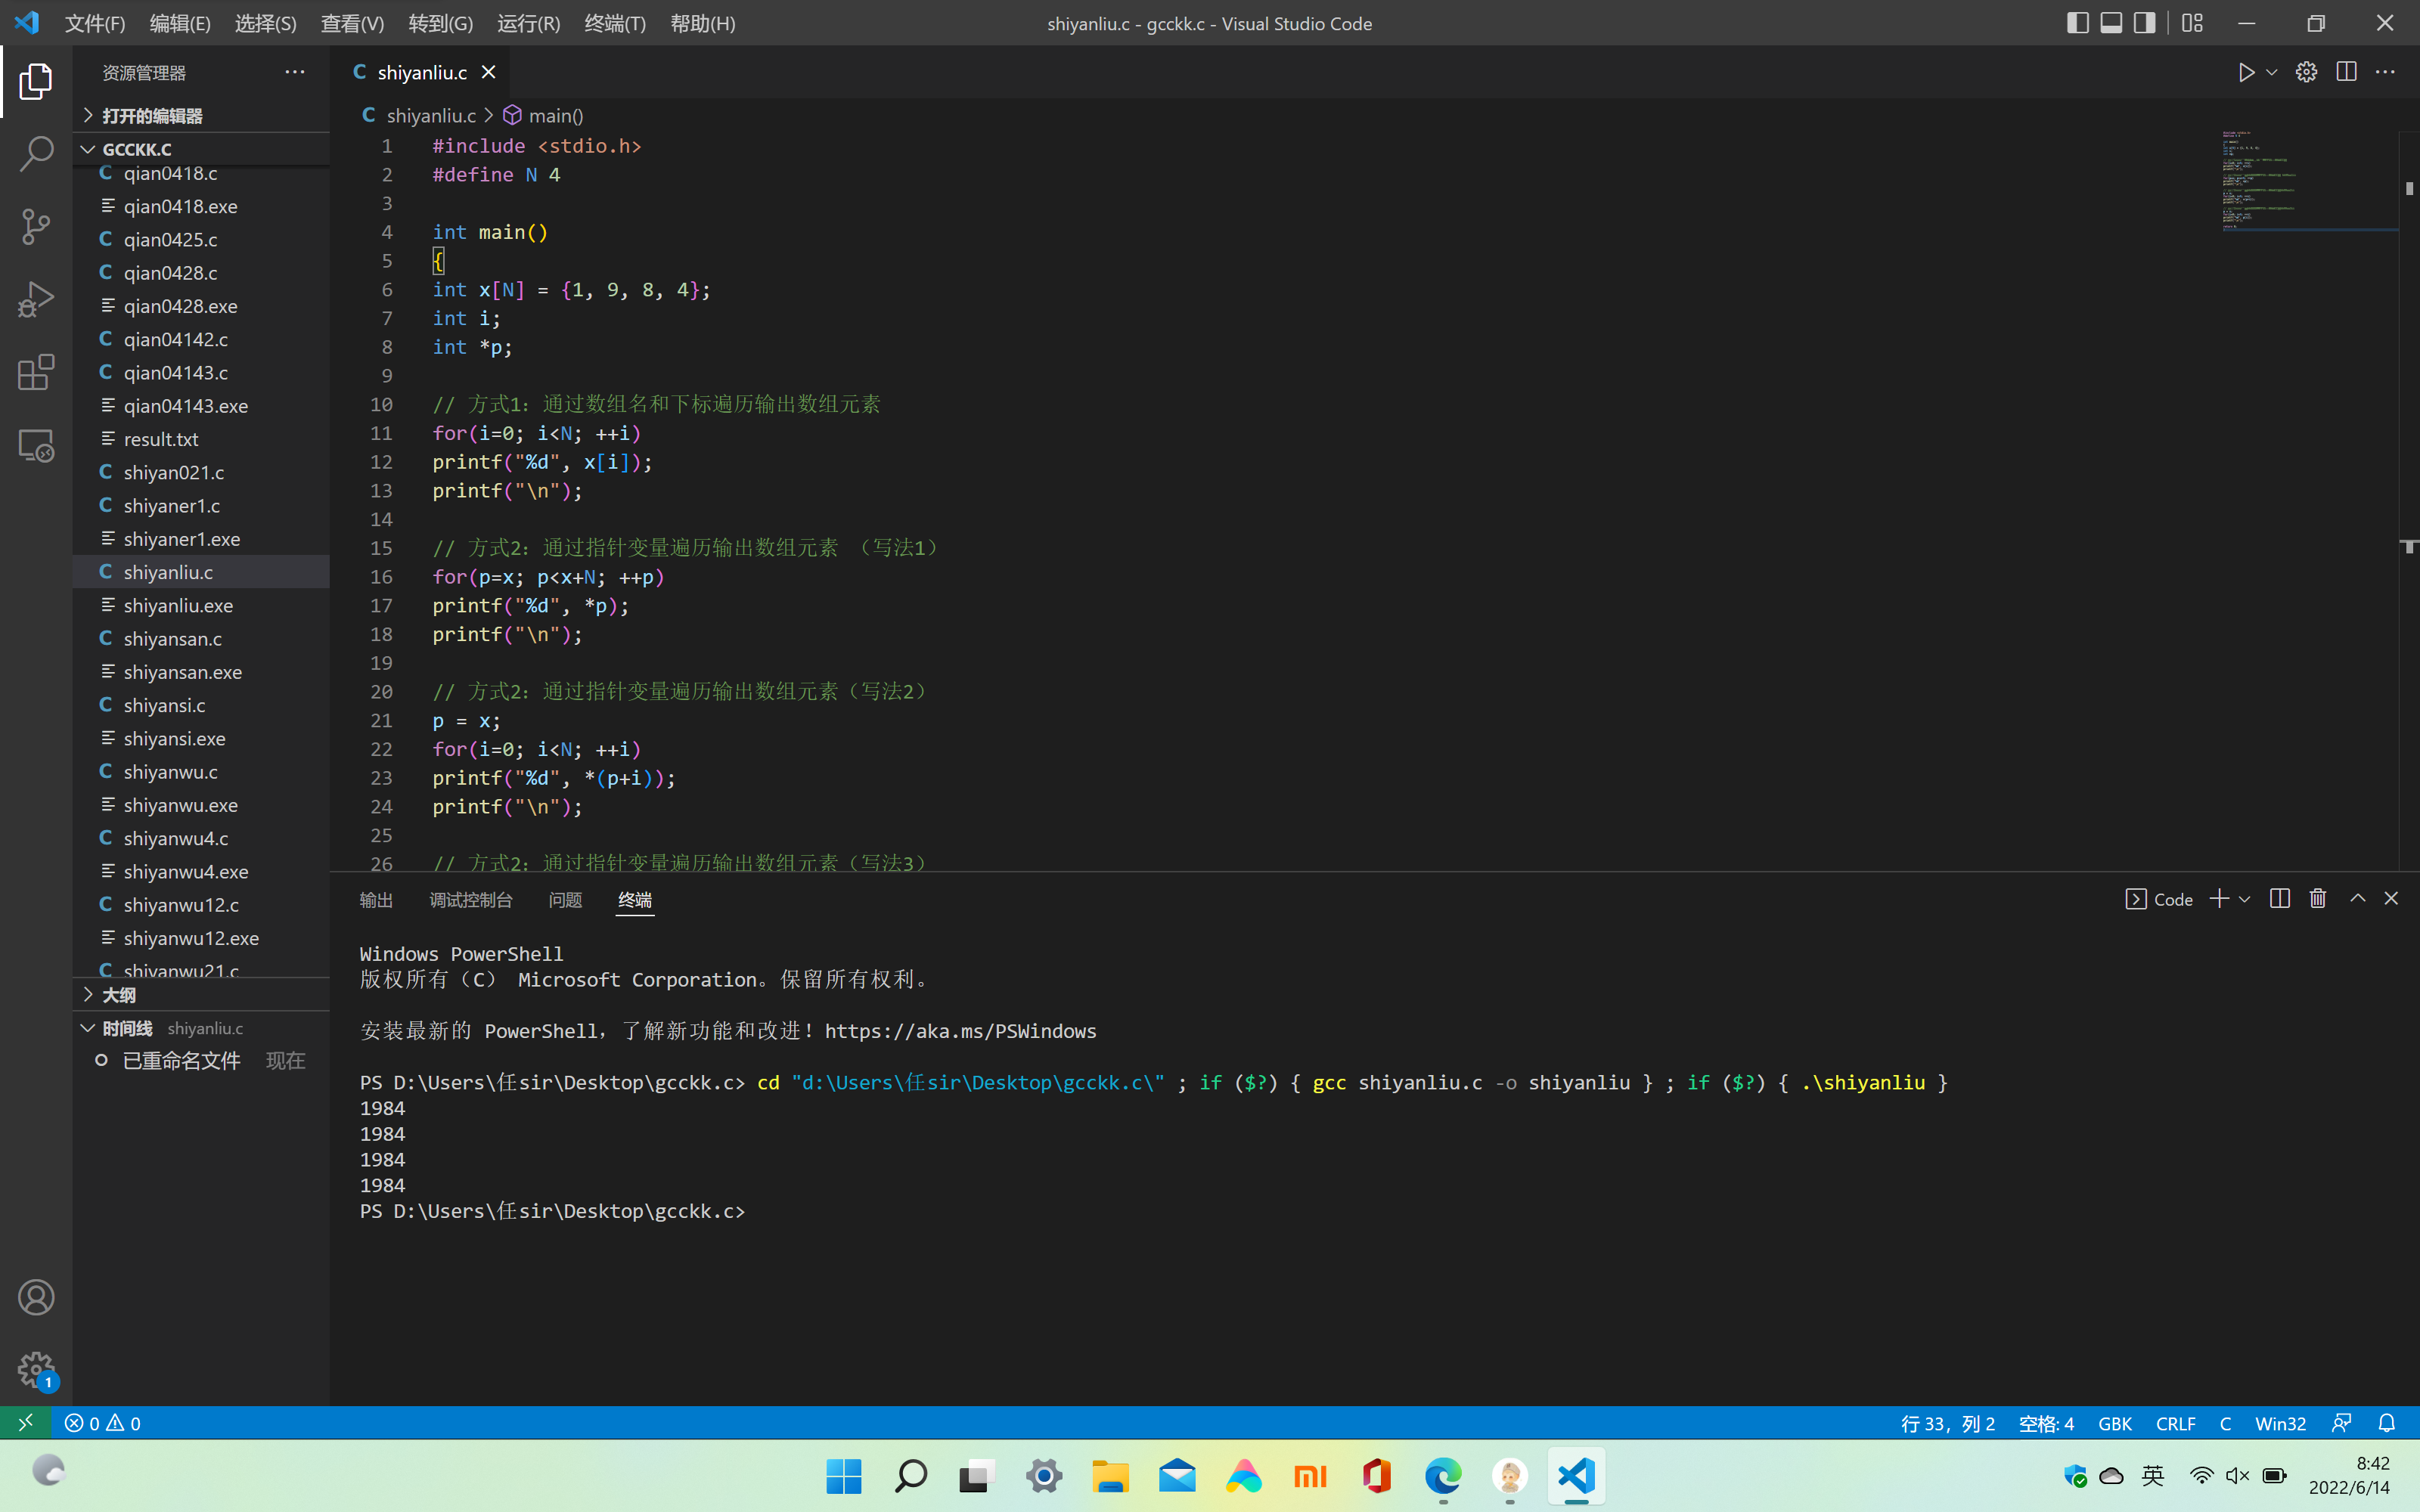The width and height of the screenshot is (2420, 1512).
Task: Open errors and warnings count in status bar
Action: 103,1422
